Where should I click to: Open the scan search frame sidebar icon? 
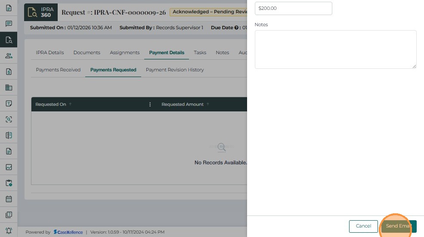tap(9, 119)
